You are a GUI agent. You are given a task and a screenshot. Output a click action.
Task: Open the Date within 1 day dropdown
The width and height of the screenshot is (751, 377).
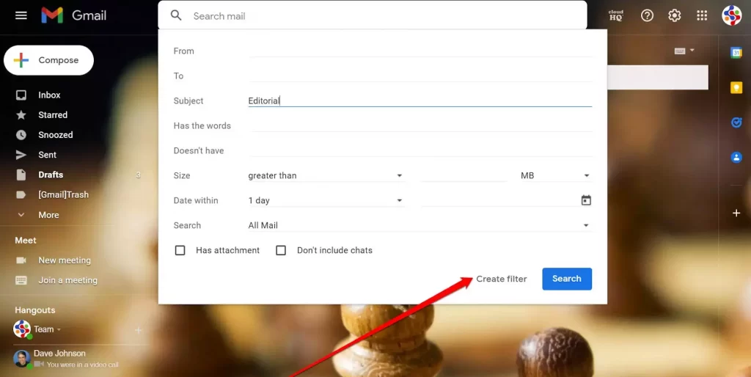[x=326, y=201]
